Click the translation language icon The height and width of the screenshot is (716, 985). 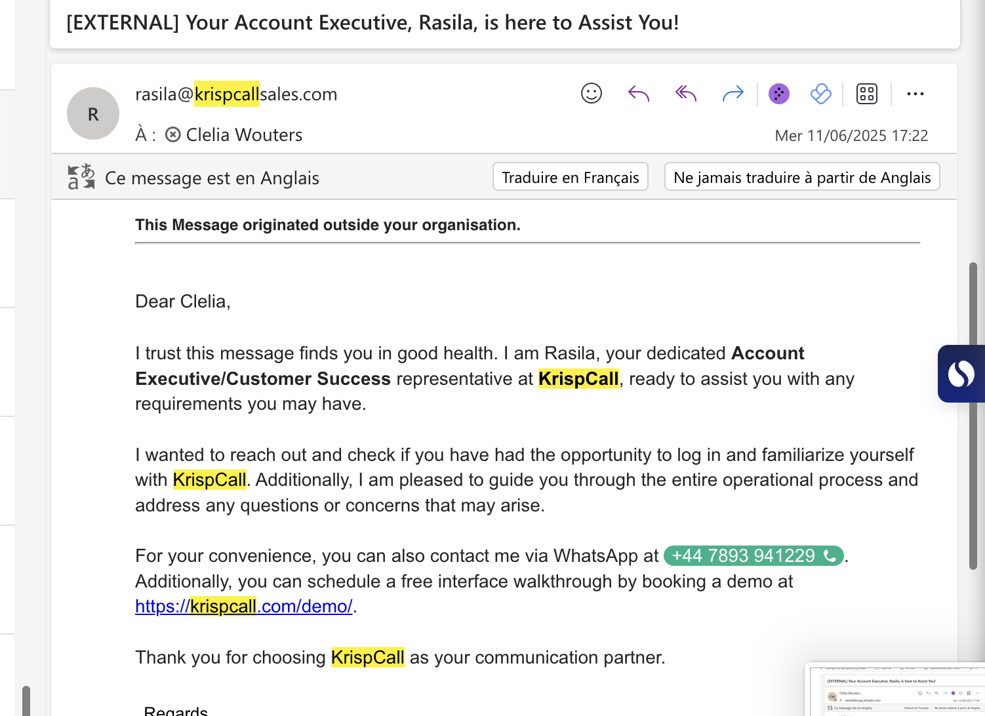coord(81,177)
